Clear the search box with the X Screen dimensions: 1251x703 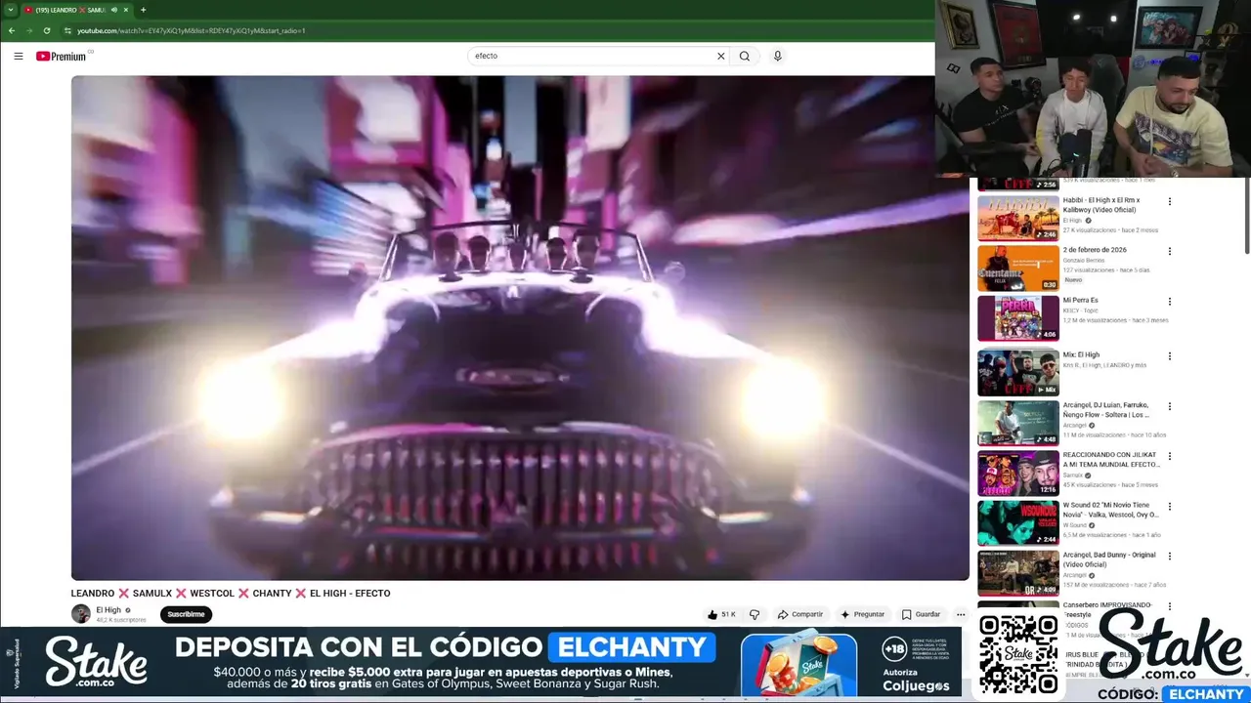pyautogui.click(x=721, y=56)
